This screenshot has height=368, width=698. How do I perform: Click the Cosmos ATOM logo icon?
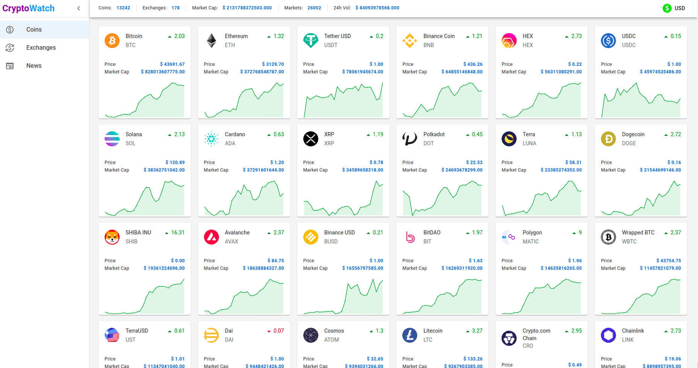[x=311, y=335]
